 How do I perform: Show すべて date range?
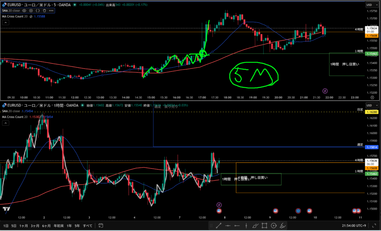point(87,225)
